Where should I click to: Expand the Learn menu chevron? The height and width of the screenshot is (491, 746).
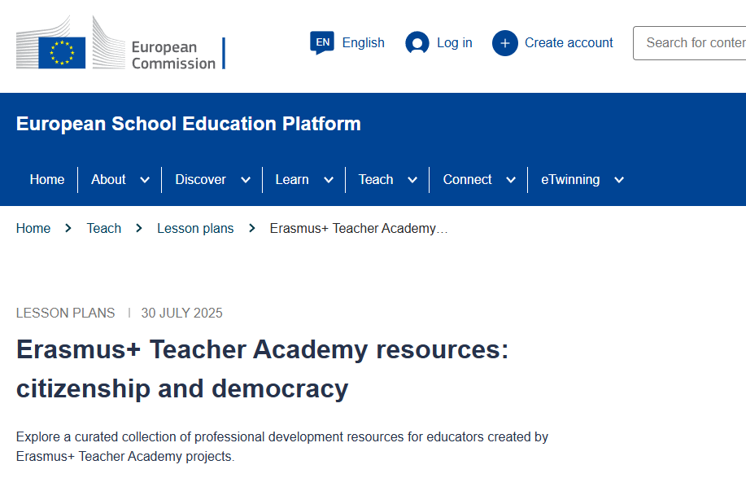329,180
